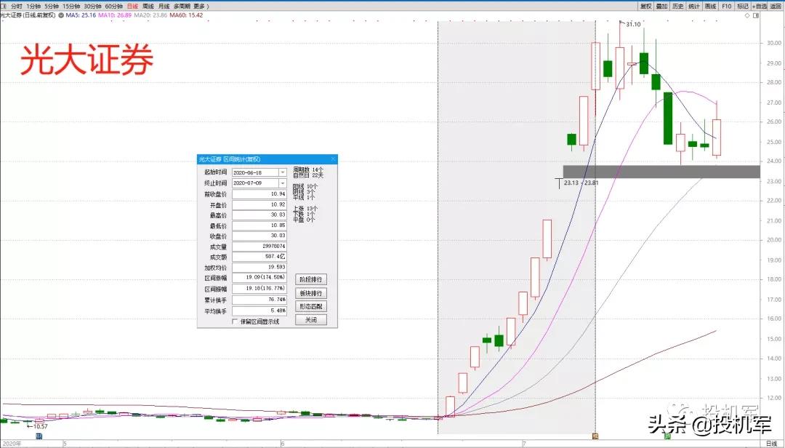
Task: Expand the 更多 periods menu
Action: coord(199,6)
